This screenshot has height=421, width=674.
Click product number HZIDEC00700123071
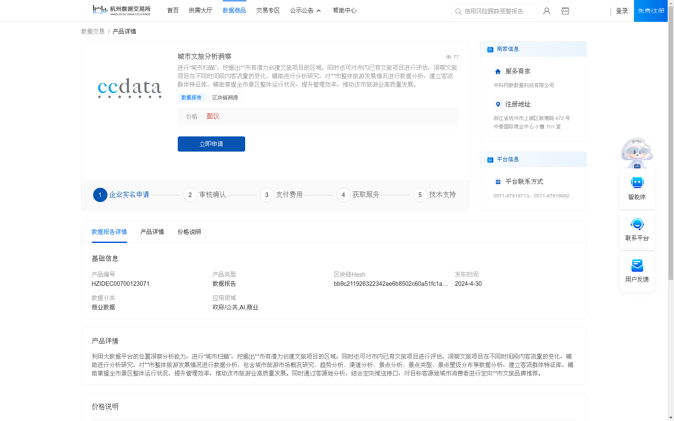point(120,284)
